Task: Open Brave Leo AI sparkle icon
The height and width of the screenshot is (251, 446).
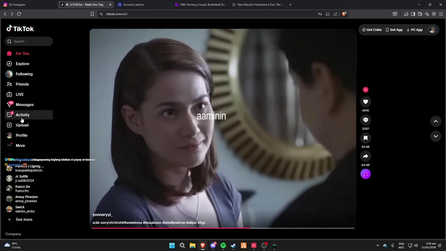Action: tap(427, 14)
